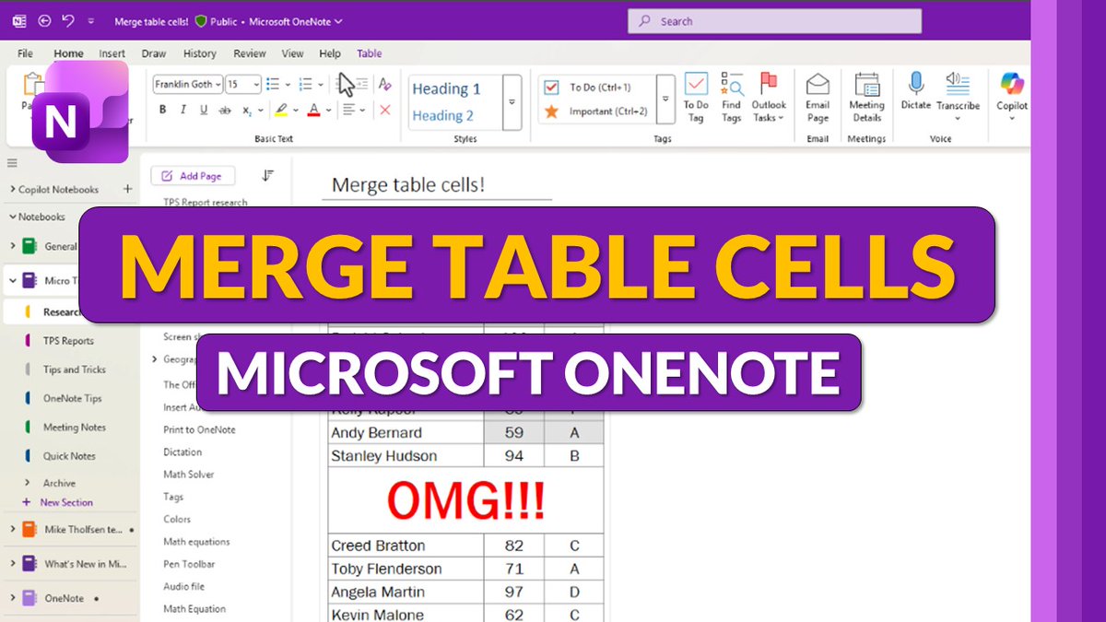1106x622 pixels.
Task: Click the Clear Formatting icon
Action: point(385,84)
